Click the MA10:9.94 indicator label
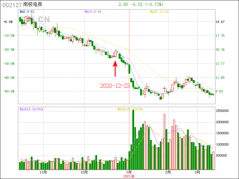The height and width of the screenshot is (179, 239). pyautogui.click(x=93, y=12)
